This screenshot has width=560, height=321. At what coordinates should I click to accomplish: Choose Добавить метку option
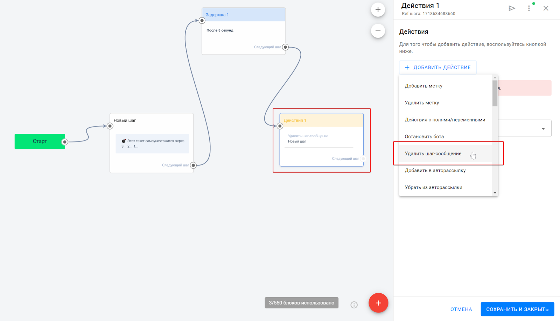pos(423,86)
